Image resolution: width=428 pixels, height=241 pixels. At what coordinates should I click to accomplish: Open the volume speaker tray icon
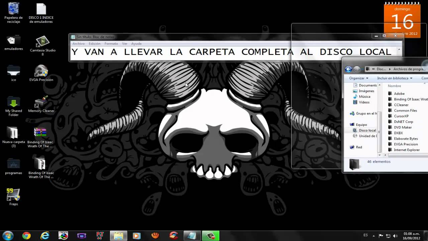coord(395,236)
